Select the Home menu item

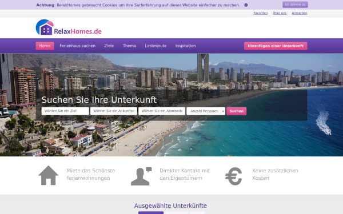click(45, 46)
